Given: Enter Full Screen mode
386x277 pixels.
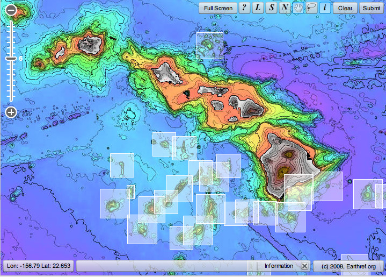Looking at the screenshot, I should 218,8.
